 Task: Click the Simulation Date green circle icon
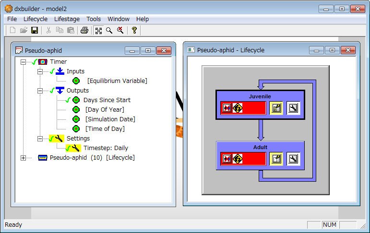[76, 119]
